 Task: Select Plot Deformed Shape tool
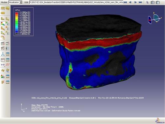[x=7, y=18]
